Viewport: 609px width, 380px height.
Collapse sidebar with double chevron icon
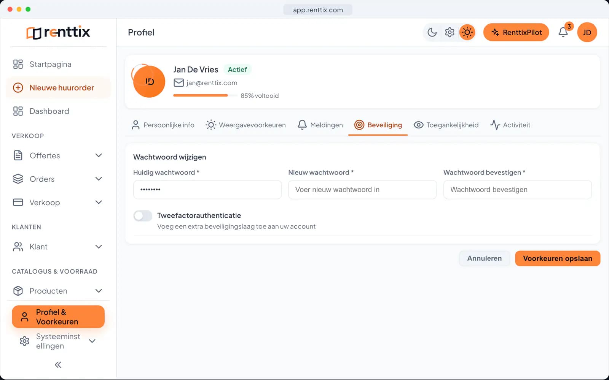point(58,365)
